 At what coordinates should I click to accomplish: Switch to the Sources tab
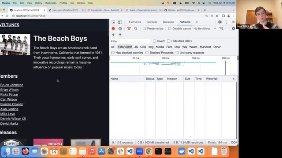click(168, 22)
